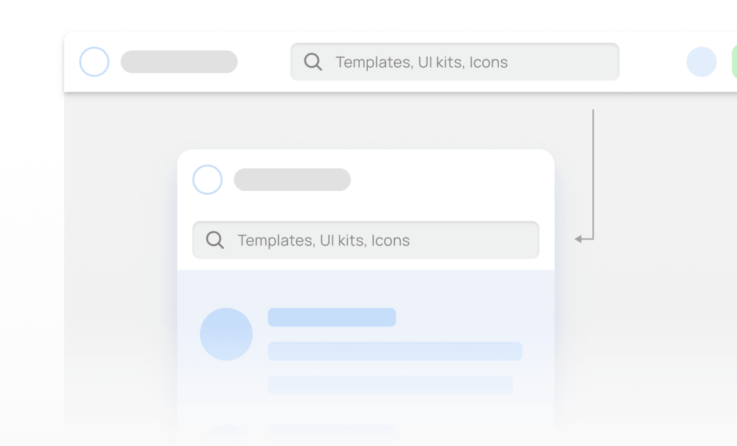Viewport: 737px width, 446px height.
Task: Click the gray title placeholder in top header
Action: pyautogui.click(x=179, y=62)
